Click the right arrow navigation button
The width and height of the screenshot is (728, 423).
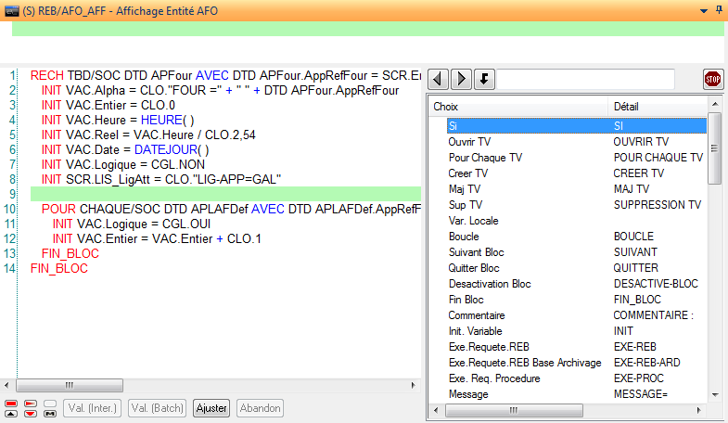click(x=461, y=79)
